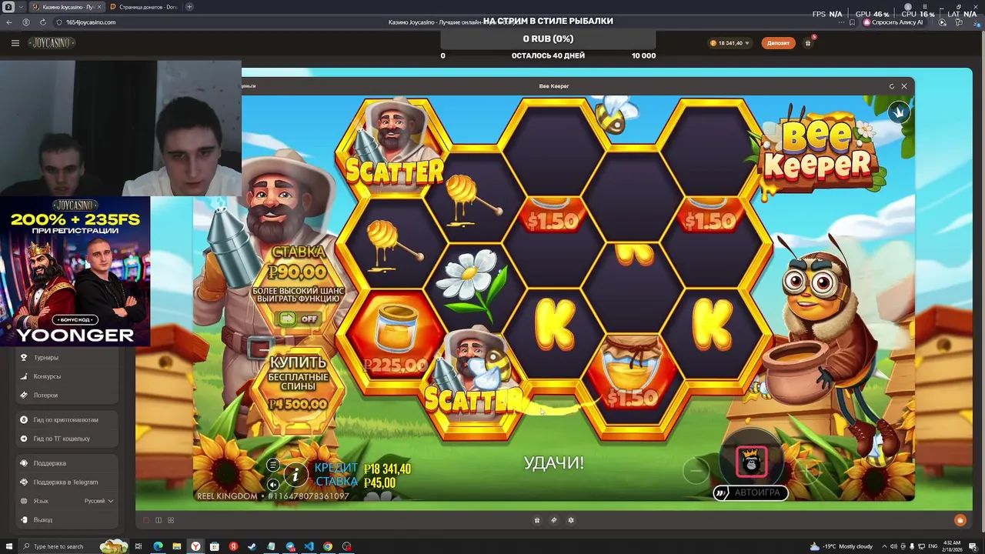Open Microsoft Edge from the taskbar
Screen dimensions: 985x554
tap(158, 546)
